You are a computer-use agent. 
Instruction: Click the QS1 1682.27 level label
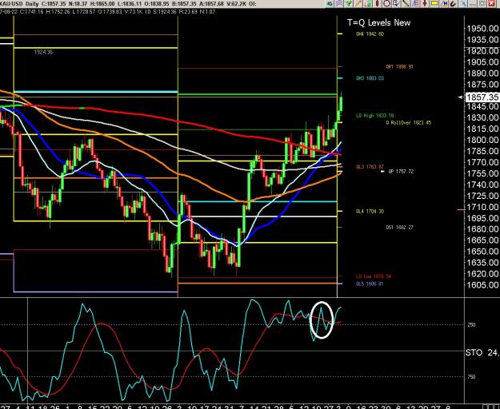399,227
